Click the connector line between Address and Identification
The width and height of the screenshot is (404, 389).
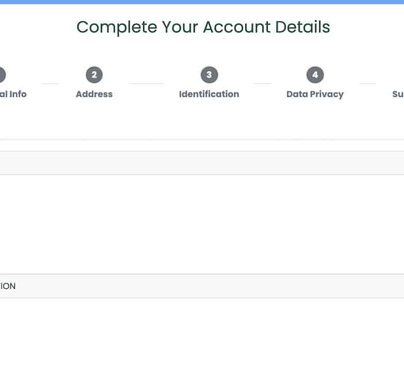tap(146, 84)
